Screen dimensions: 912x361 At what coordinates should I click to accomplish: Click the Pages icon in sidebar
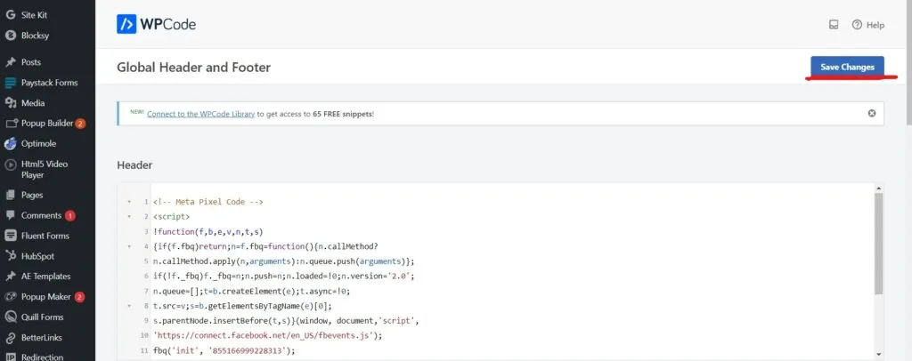point(11,195)
